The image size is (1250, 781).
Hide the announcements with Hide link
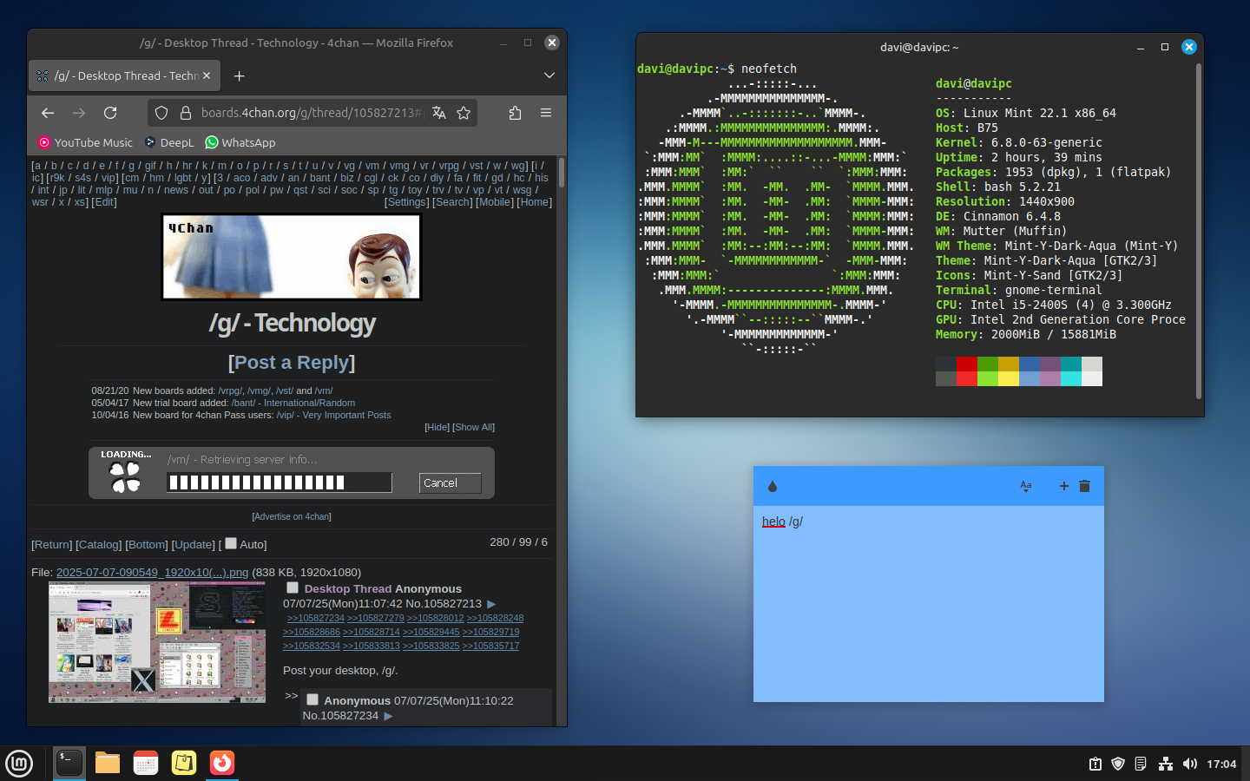click(x=437, y=427)
